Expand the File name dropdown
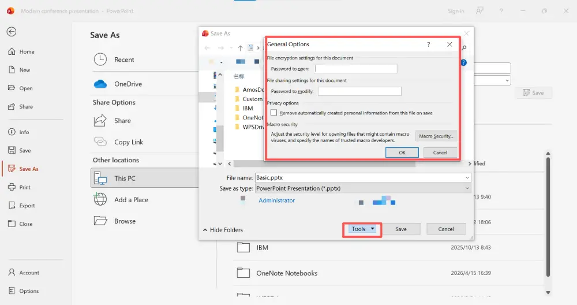 (x=467, y=177)
